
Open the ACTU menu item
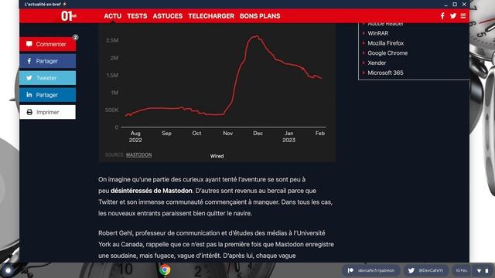[113, 16]
